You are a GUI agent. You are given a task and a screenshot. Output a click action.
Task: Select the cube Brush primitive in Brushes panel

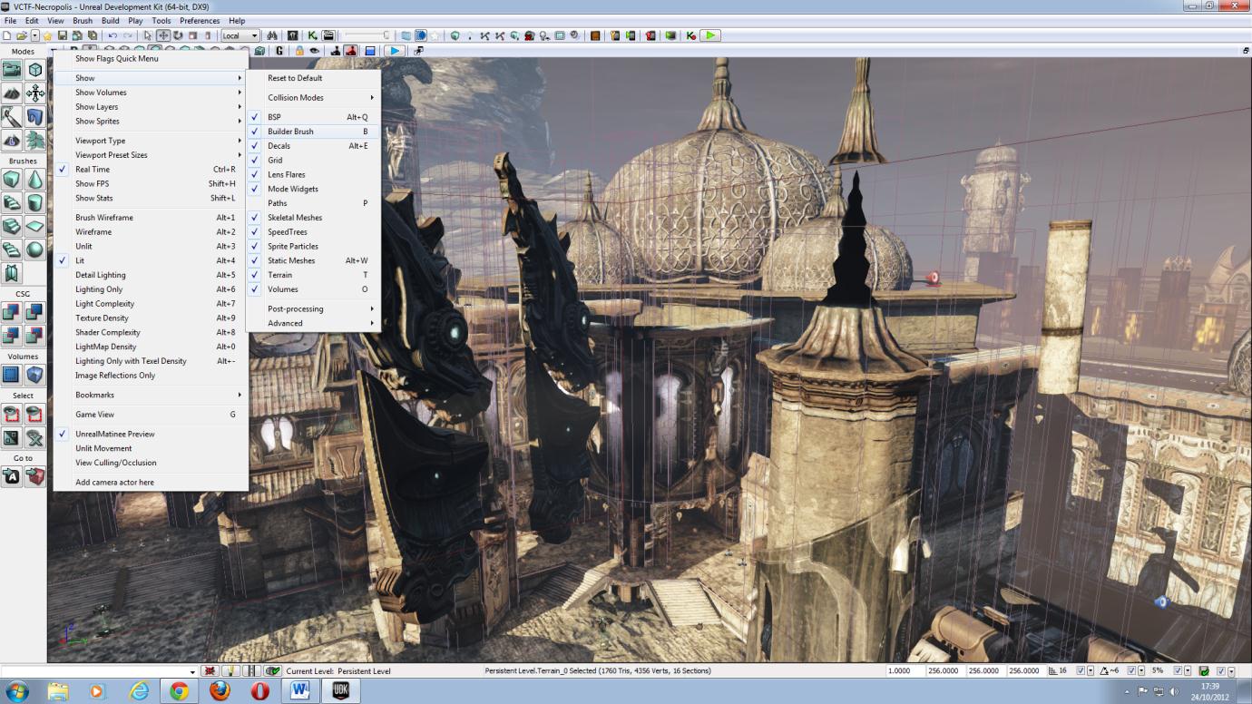point(14,179)
